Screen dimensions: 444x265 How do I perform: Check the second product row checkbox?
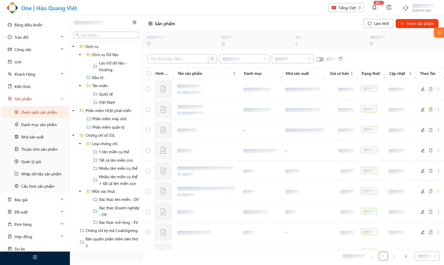[x=148, y=110]
